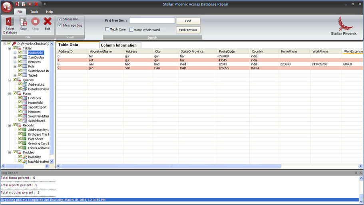
Task: Uncheck the Reports node checkbox
Action: click(15, 125)
